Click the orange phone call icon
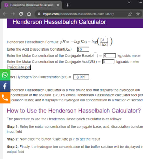This screenshot has height=159, width=143. [5, 98]
